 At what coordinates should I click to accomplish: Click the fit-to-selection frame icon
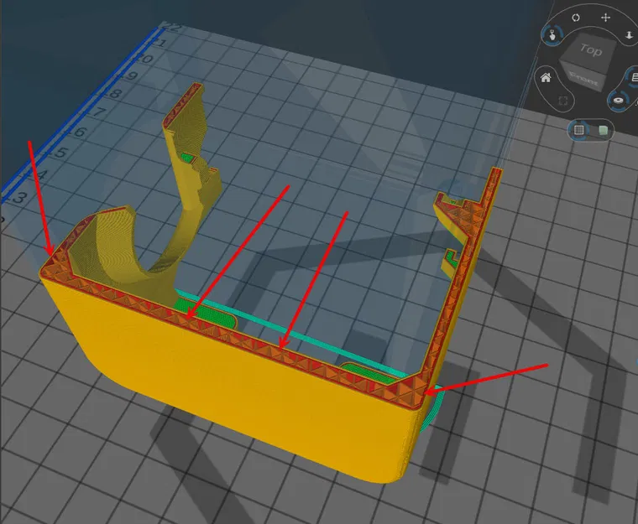563,101
